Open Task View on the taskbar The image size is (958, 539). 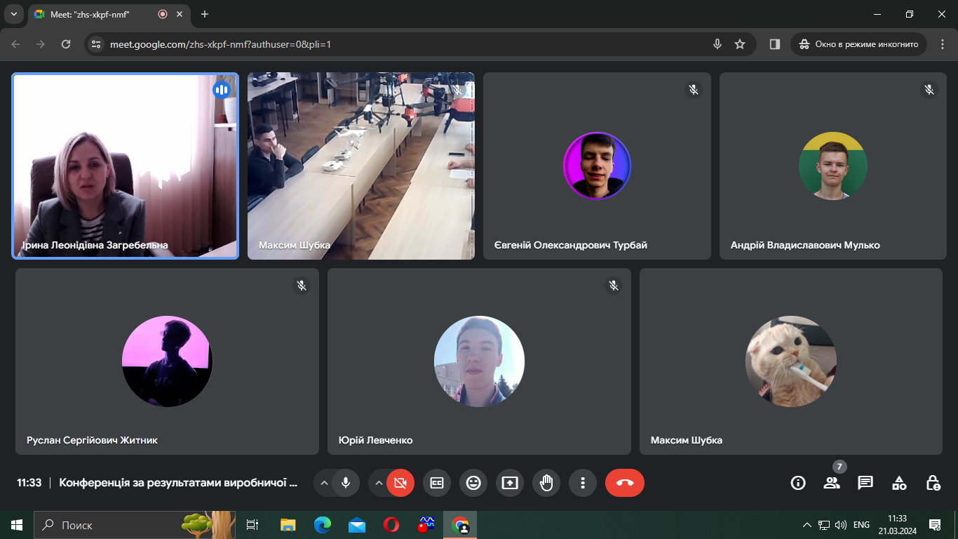tap(252, 525)
